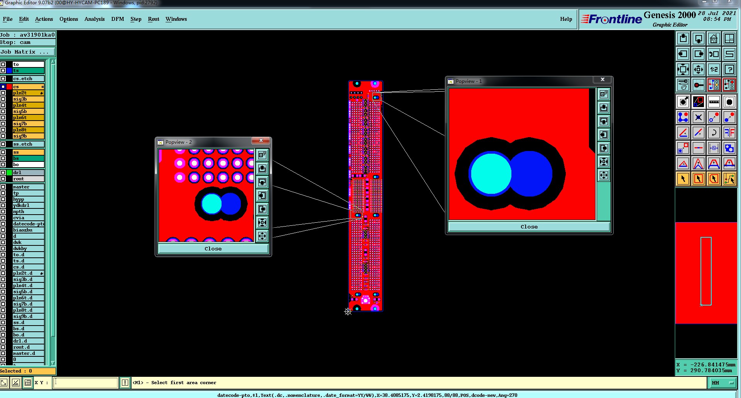Select the ss.etch layer row
Screen dimensions: 741x398
click(x=28, y=144)
